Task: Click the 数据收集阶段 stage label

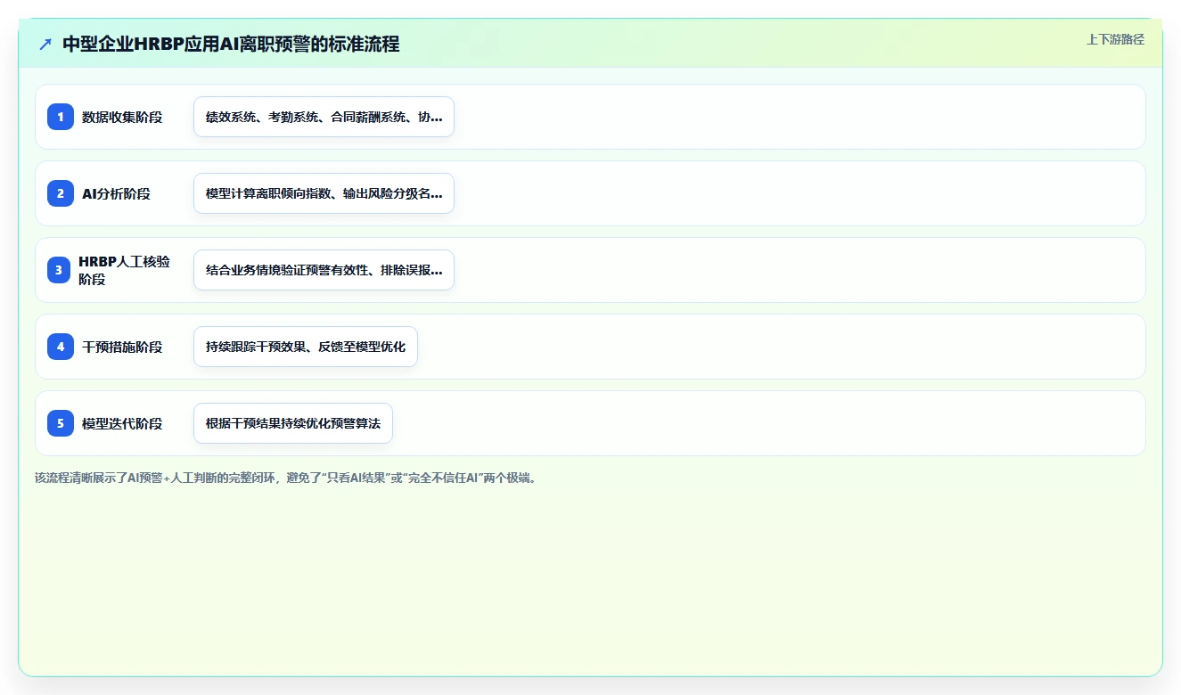Action: [122, 117]
